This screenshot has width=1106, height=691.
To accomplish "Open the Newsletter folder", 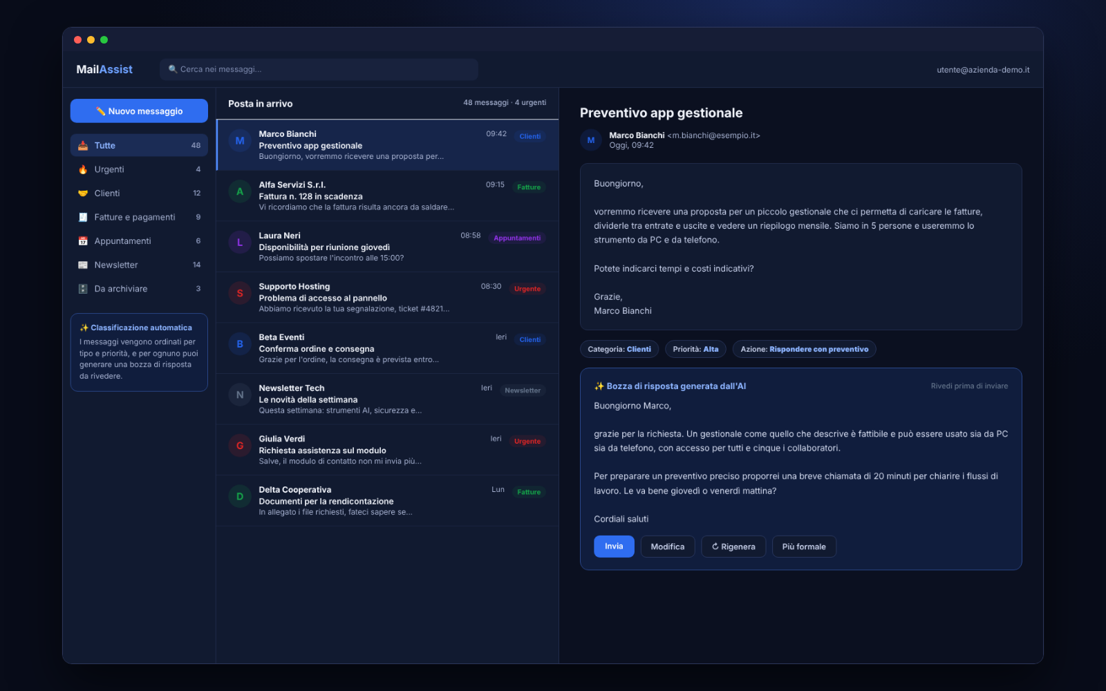I will tap(139, 265).
